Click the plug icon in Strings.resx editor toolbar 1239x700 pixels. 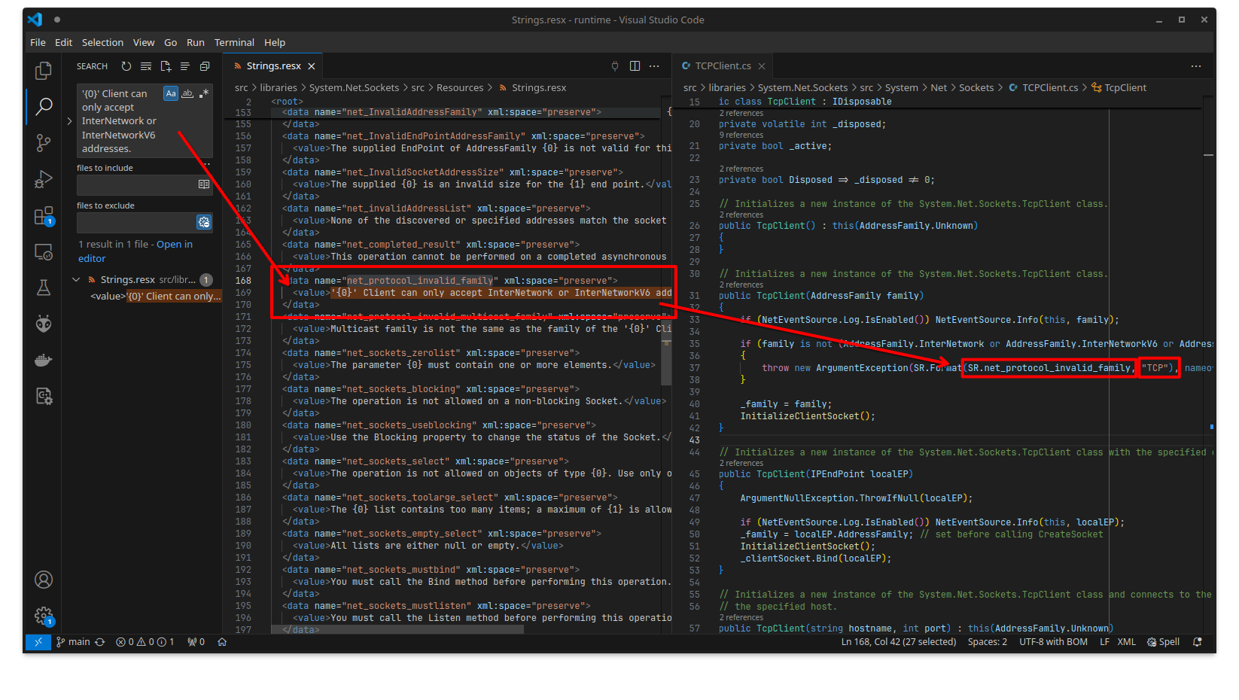(x=615, y=66)
